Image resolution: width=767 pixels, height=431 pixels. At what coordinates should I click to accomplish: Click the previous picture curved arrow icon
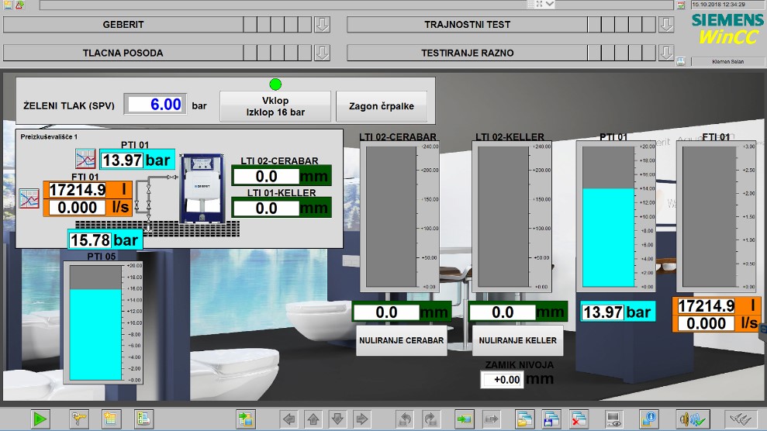pyautogui.click(x=405, y=419)
